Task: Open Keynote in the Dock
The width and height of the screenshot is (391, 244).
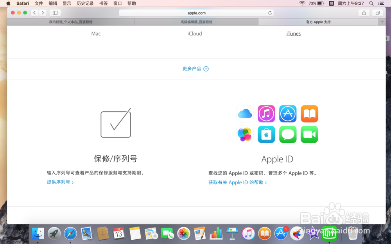Action: (232, 233)
